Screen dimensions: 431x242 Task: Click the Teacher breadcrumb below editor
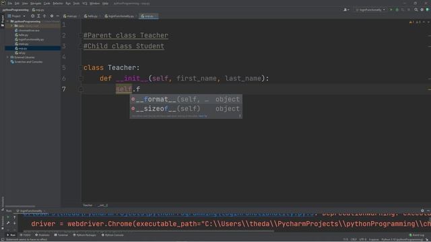(88, 205)
